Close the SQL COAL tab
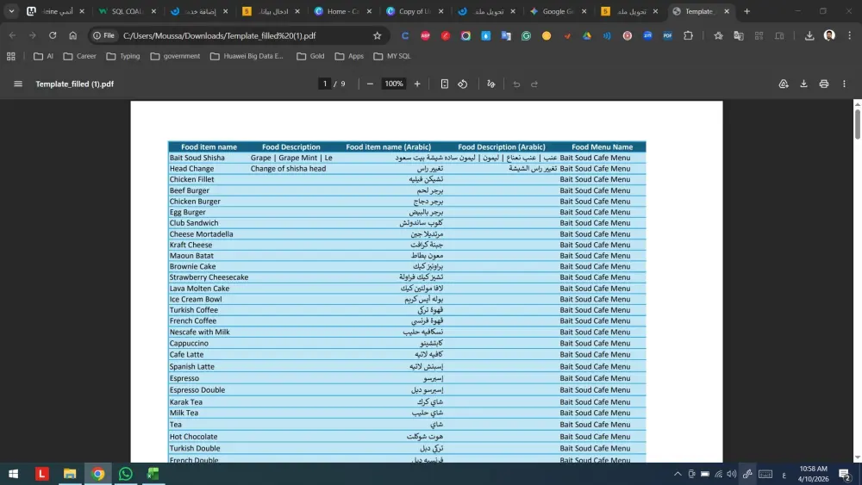 pyautogui.click(x=153, y=11)
